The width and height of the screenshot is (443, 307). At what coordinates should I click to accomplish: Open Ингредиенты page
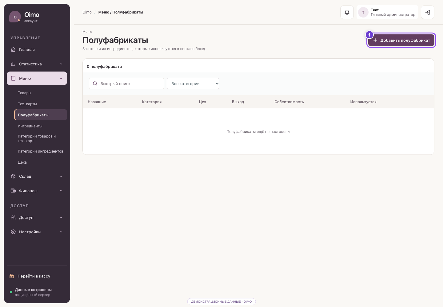pos(41,126)
